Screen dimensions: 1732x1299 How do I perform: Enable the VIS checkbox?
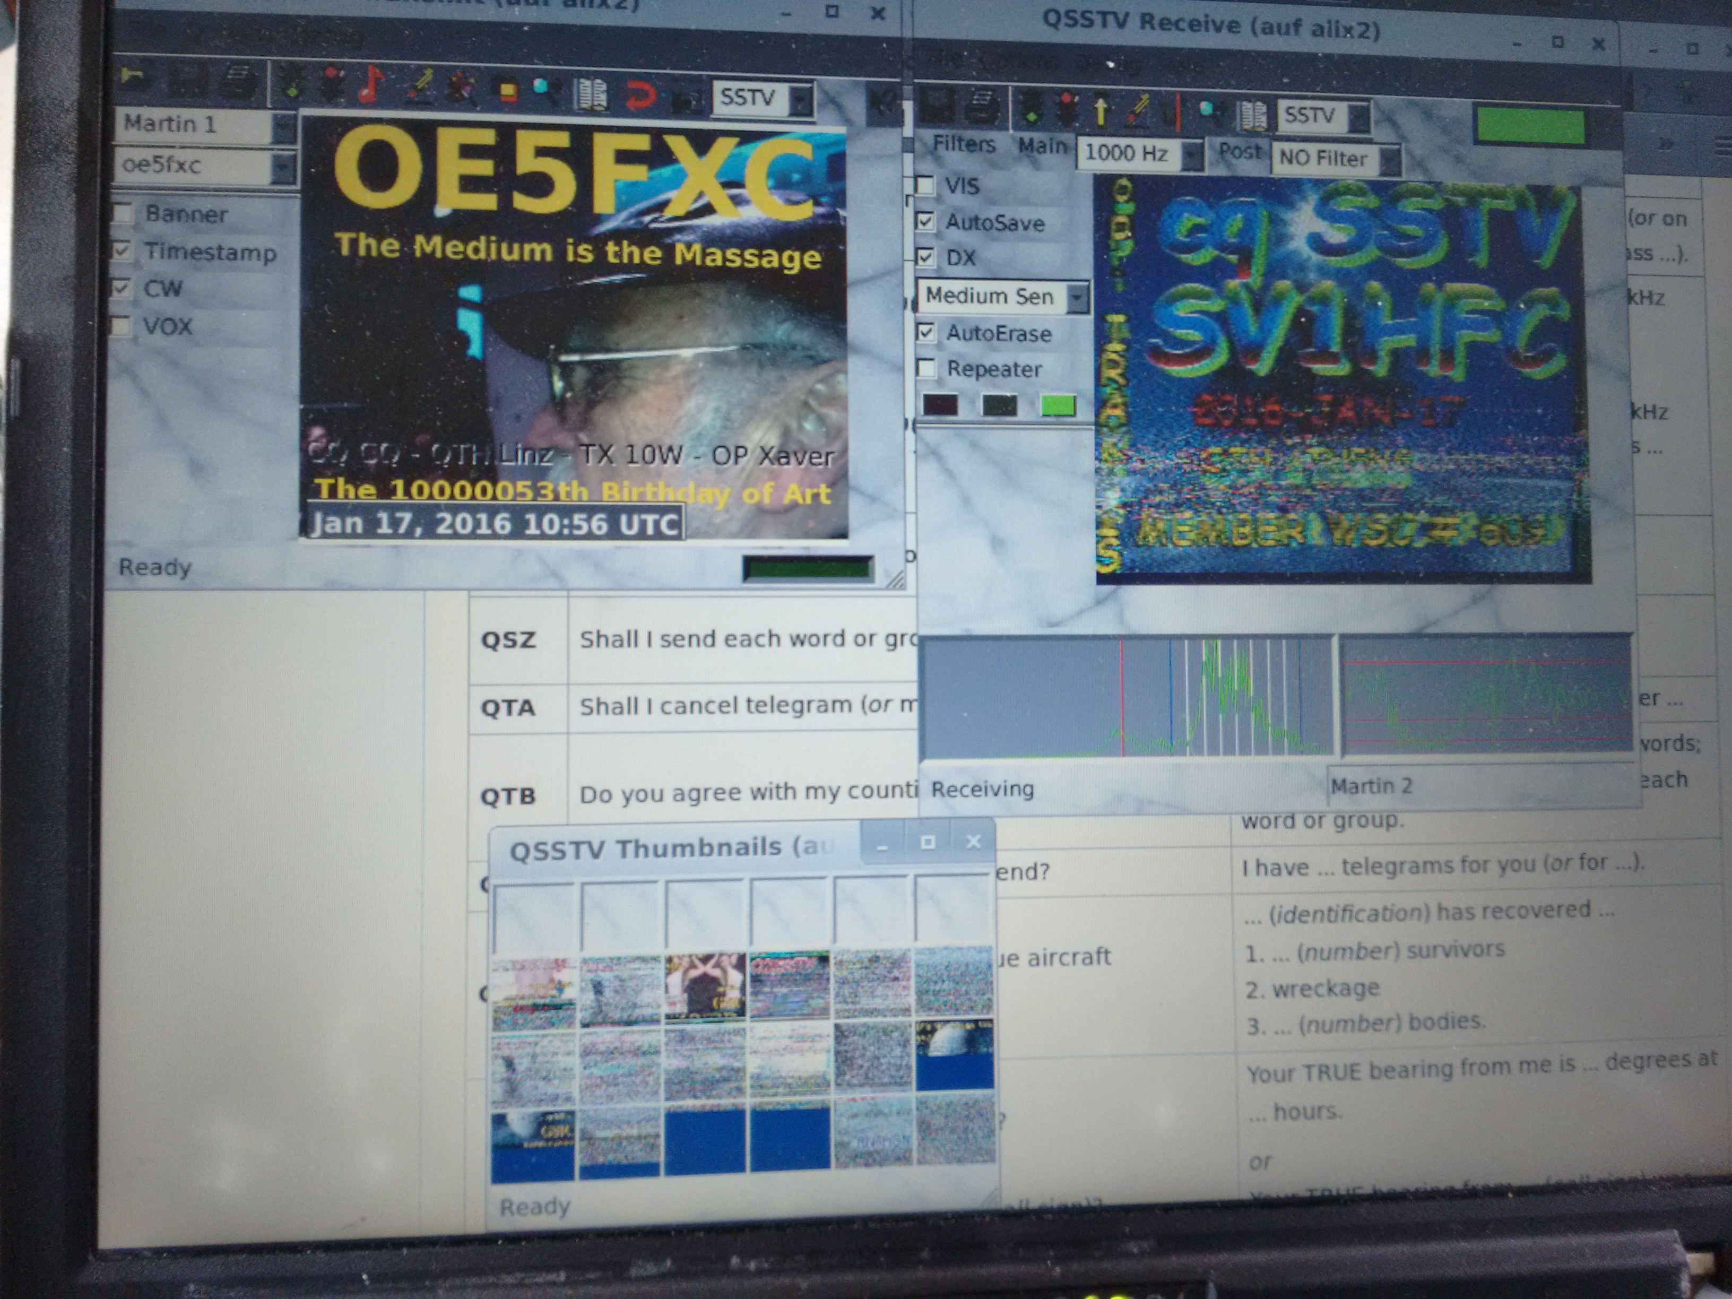click(925, 186)
